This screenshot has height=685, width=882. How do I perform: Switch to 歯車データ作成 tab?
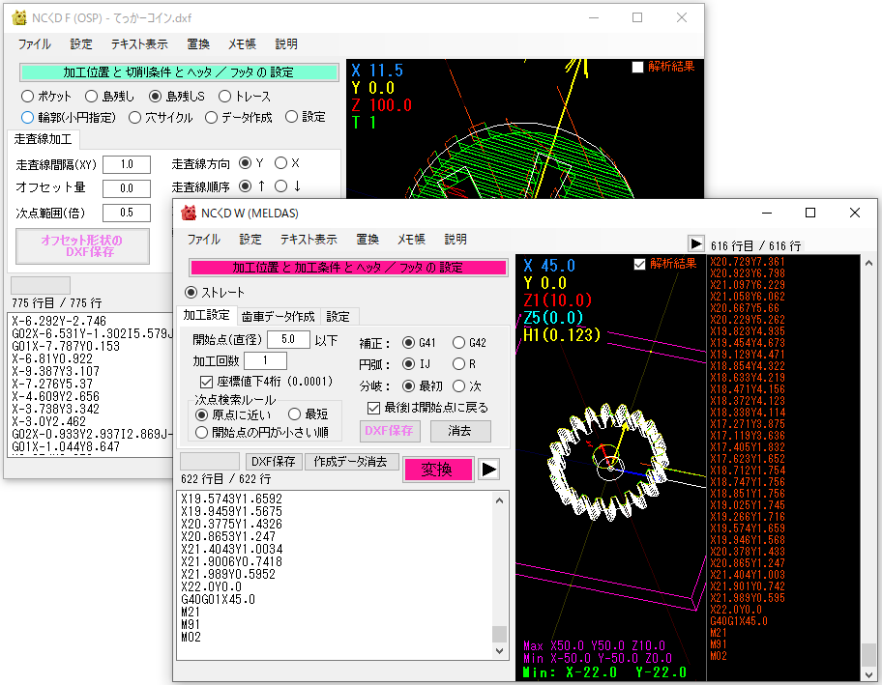[x=278, y=316]
